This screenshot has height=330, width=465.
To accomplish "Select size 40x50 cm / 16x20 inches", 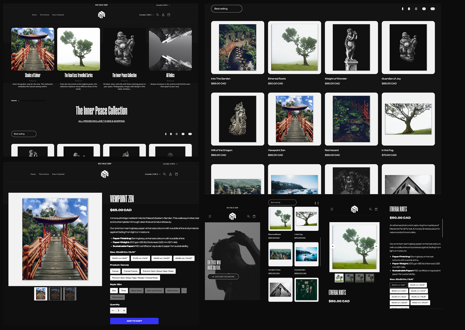I will [161, 258].
